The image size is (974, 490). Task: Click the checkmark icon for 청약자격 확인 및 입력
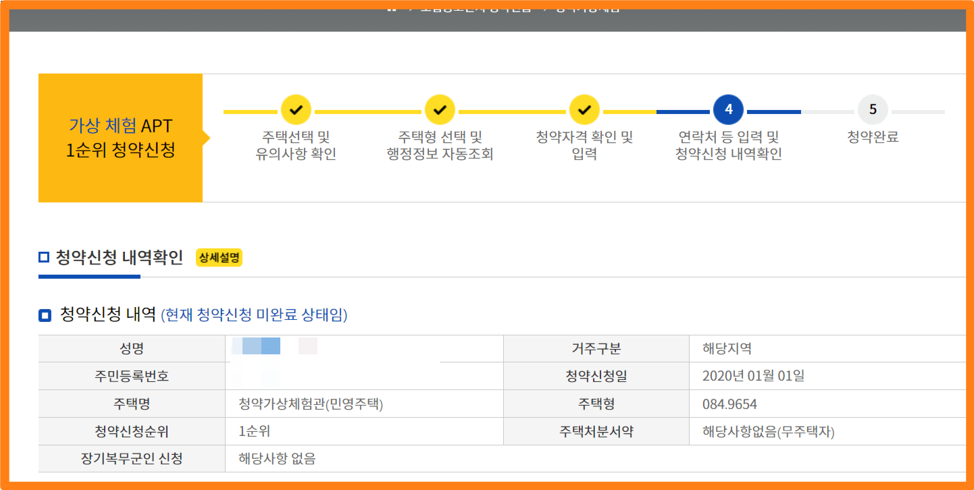[x=584, y=109]
